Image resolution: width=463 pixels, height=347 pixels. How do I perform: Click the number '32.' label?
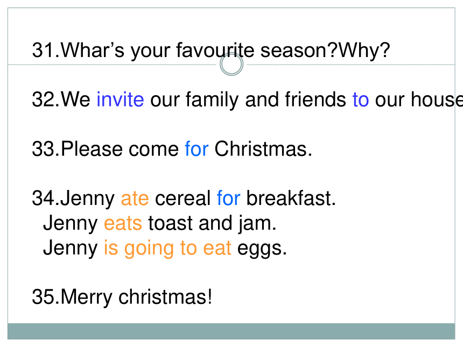[x=46, y=100]
